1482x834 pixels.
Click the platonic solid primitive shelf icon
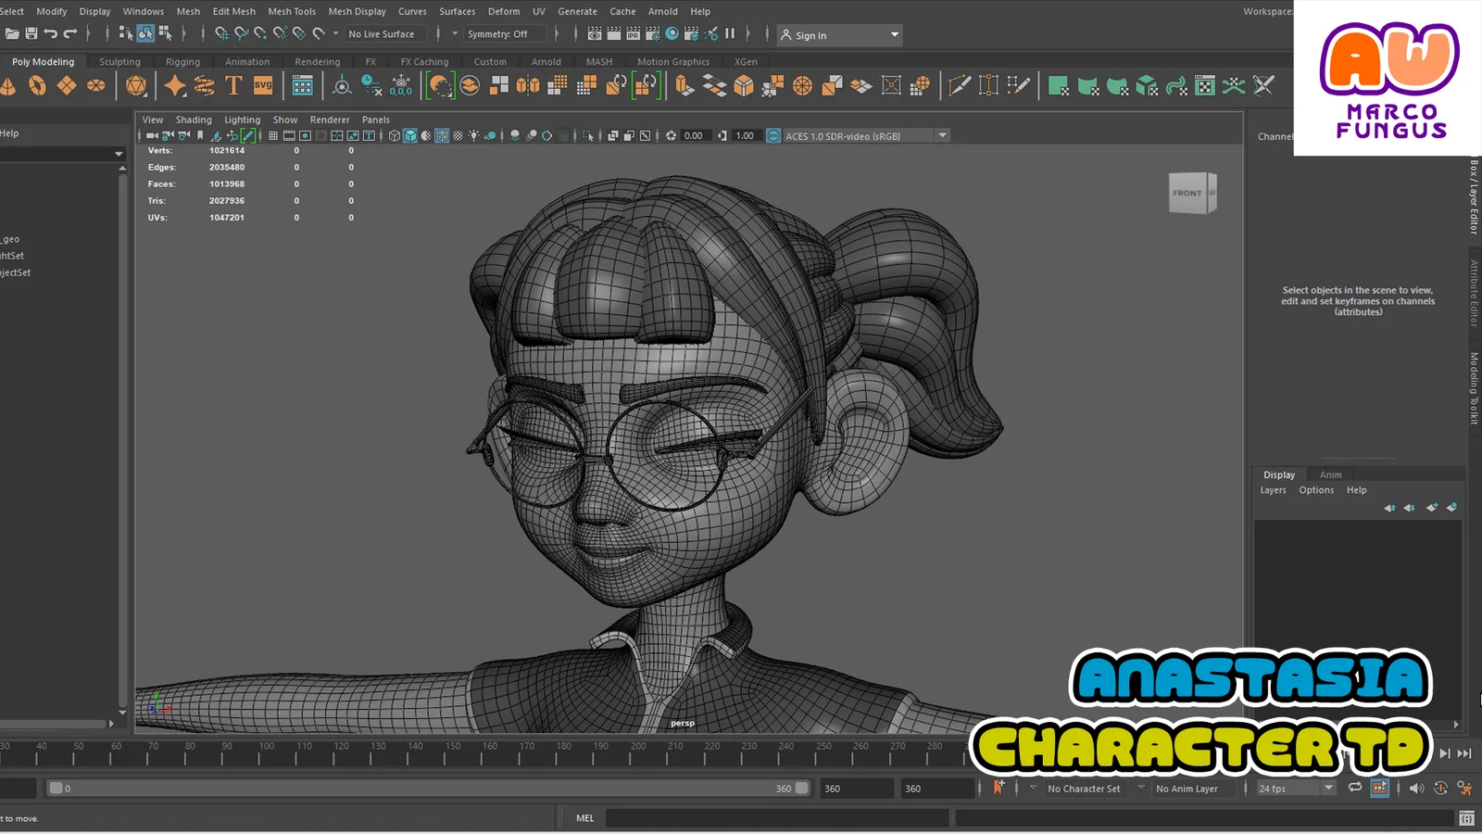click(x=136, y=86)
